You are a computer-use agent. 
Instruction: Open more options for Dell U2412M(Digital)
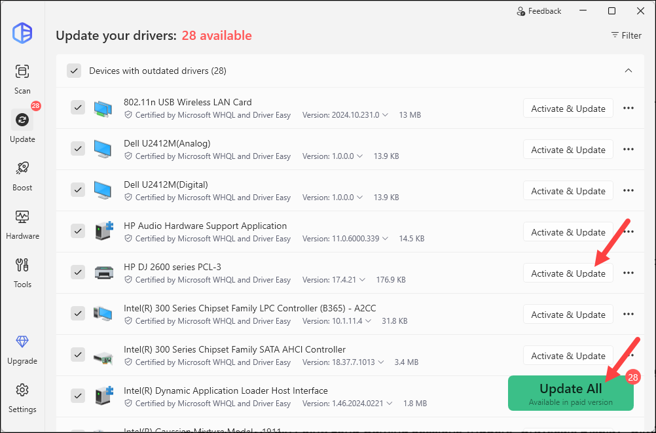[x=629, y=190]
